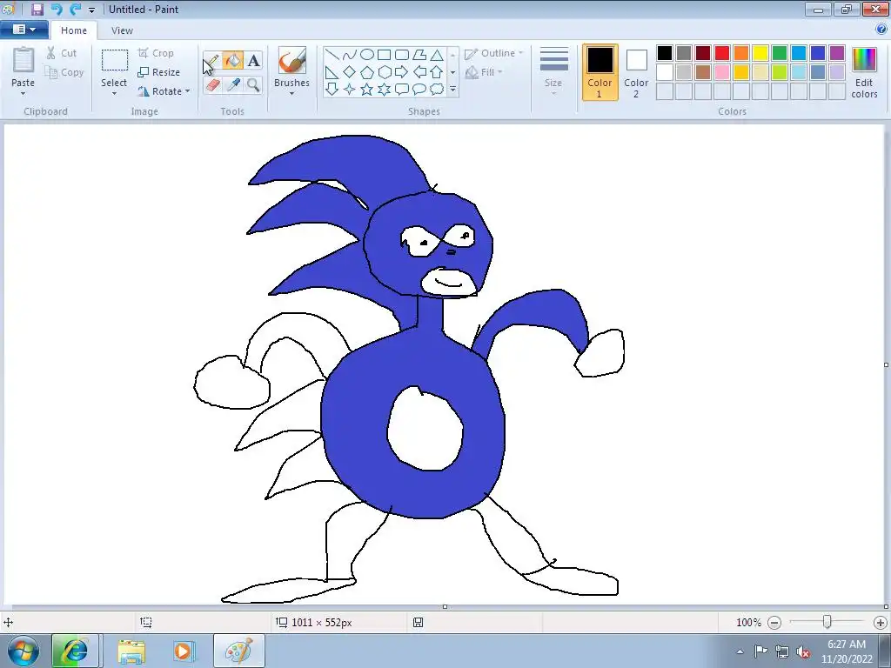
Task: Choose the Line shape
Action: pos(332,55)
